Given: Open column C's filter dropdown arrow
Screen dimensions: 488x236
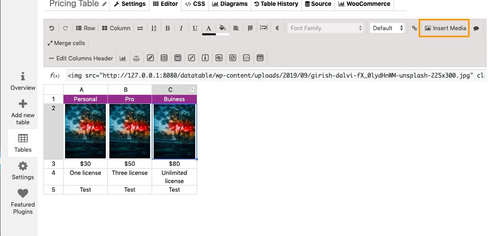Looking at the screenshot, I should click(x=192, y=89).
